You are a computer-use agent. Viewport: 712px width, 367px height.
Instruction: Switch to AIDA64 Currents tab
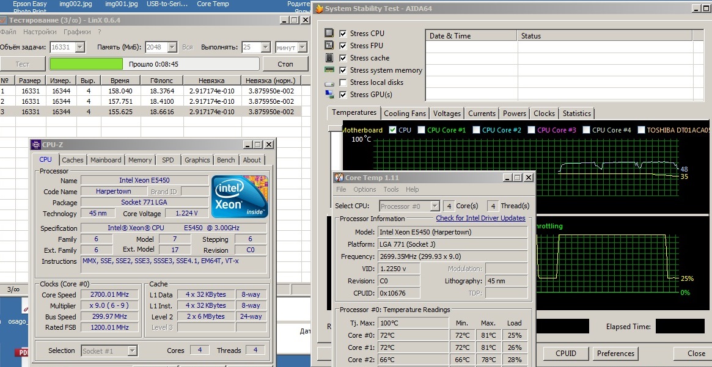(x=482, y=114)
